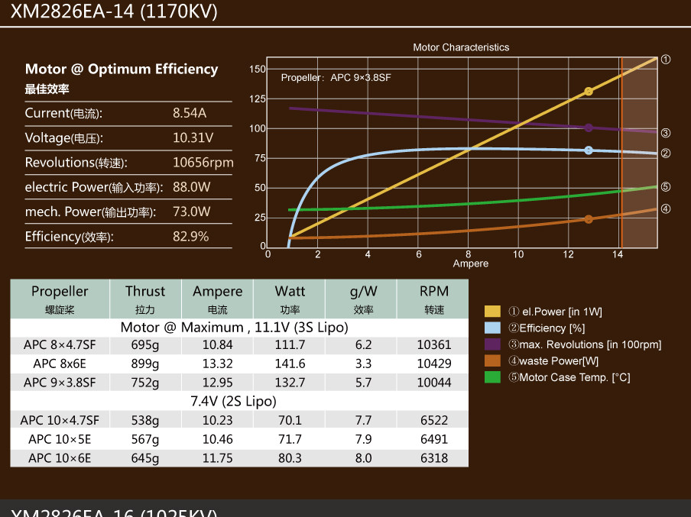This screenshot has width=691, height=517.
Task: Click the light blue Efficiency legend swatch
Action: point(492,328)
